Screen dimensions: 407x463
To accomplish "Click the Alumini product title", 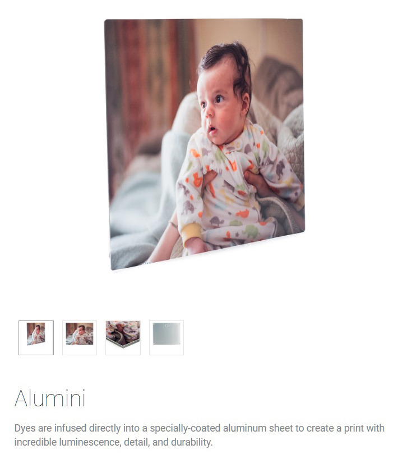I will (x=50, y=398).
